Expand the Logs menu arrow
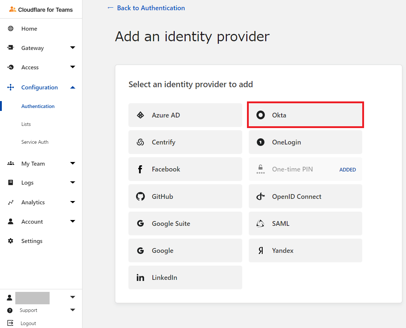Image resolution: width=406 pixels, height=328 pixels. tap(73, 182)
